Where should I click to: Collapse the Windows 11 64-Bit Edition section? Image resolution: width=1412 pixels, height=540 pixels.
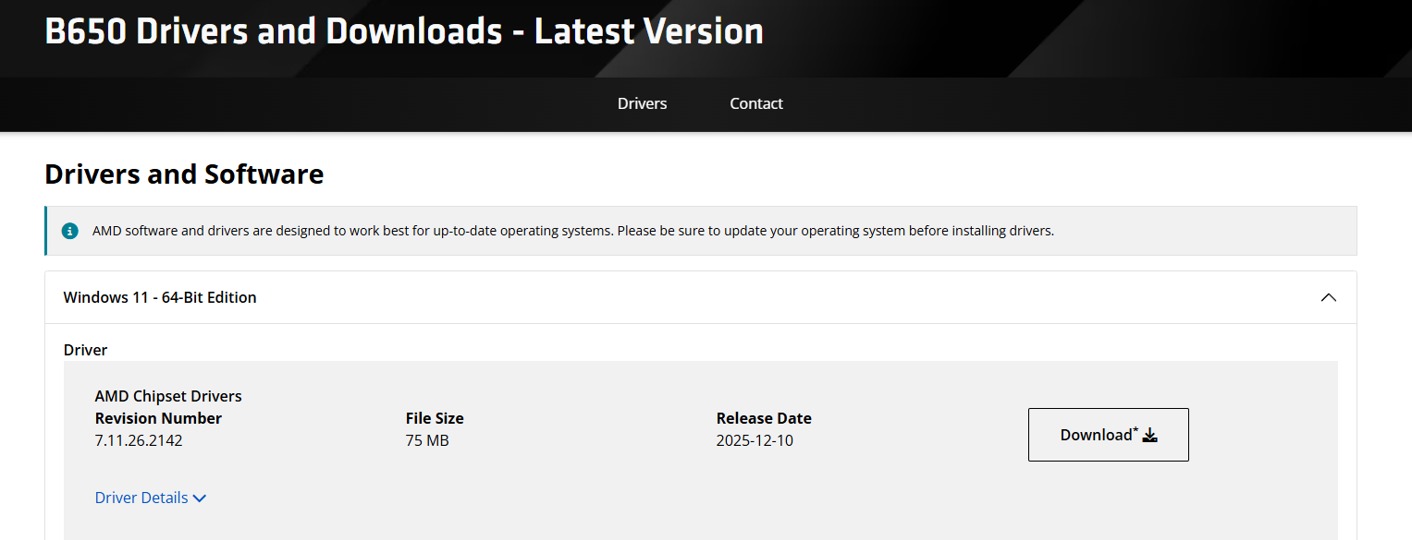point(1328,297)
